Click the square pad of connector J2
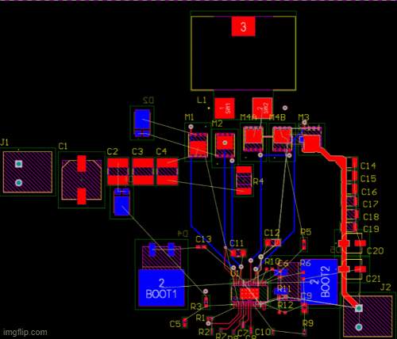Viewport: 397px width, 339px height. (x=359, y=308)
